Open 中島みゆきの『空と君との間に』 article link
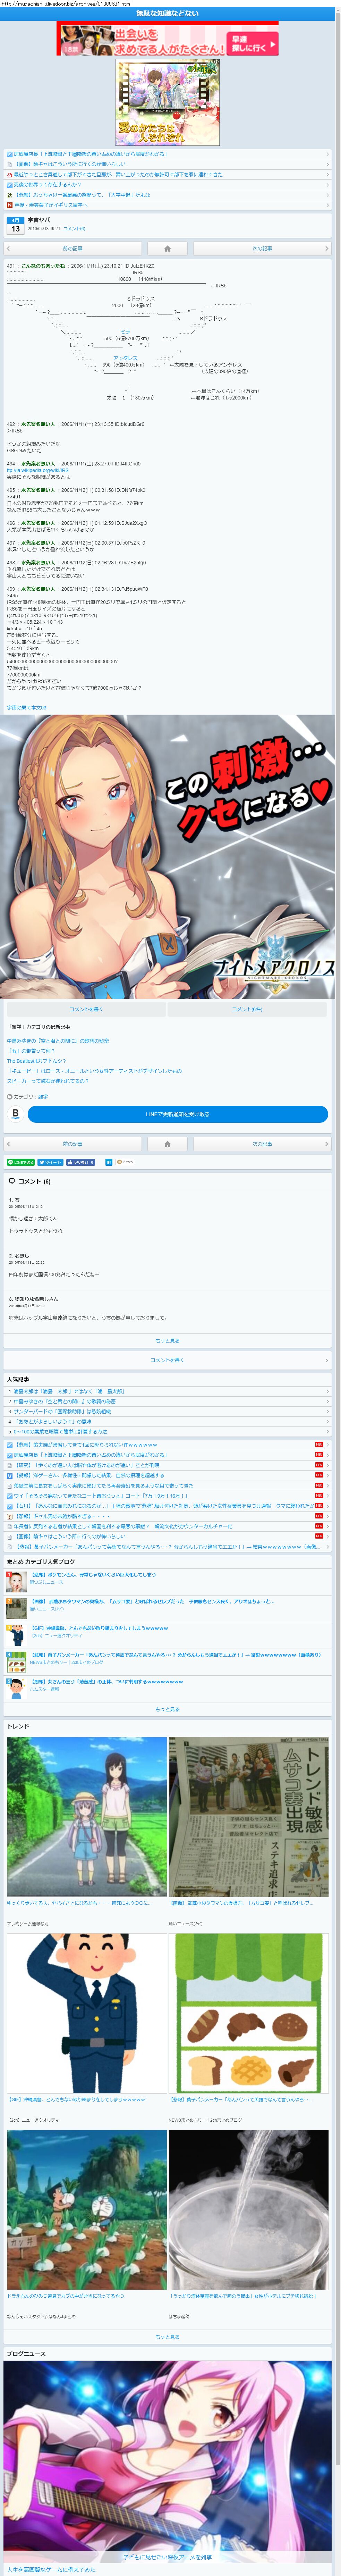The image size is (341, 2576). 58,1041
